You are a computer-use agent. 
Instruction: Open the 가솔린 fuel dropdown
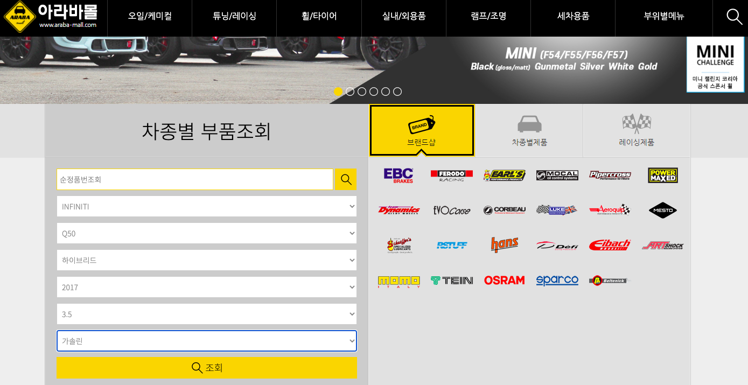[207, 341]
